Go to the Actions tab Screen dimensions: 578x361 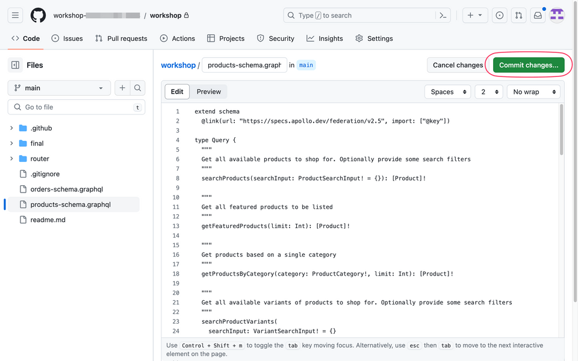(x=177, y=39)
